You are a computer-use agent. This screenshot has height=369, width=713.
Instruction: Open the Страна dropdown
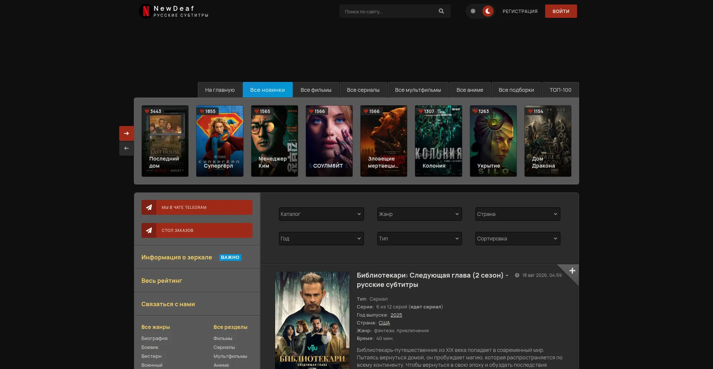pos(518,214)
